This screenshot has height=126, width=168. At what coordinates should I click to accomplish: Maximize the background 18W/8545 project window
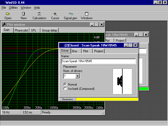pos(141,35)
